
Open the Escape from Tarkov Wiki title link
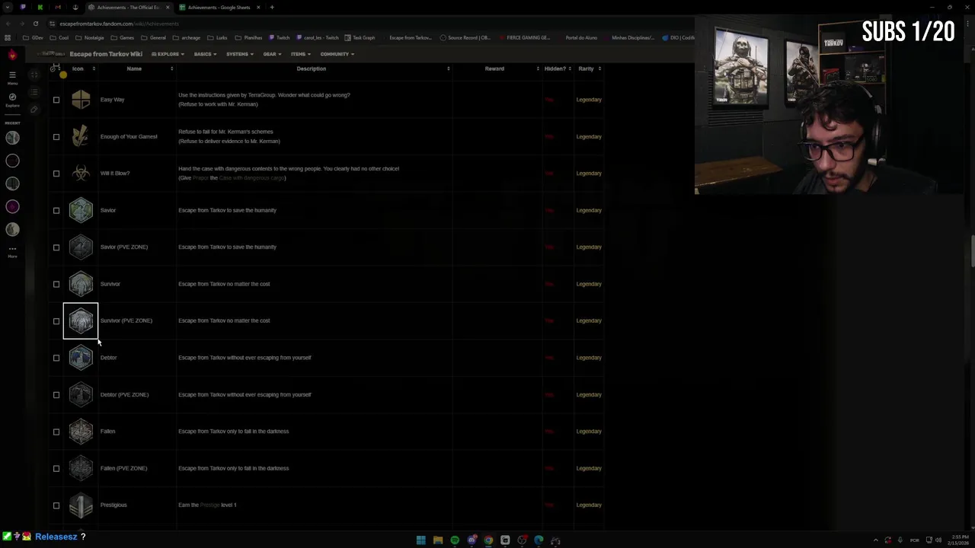106,54
